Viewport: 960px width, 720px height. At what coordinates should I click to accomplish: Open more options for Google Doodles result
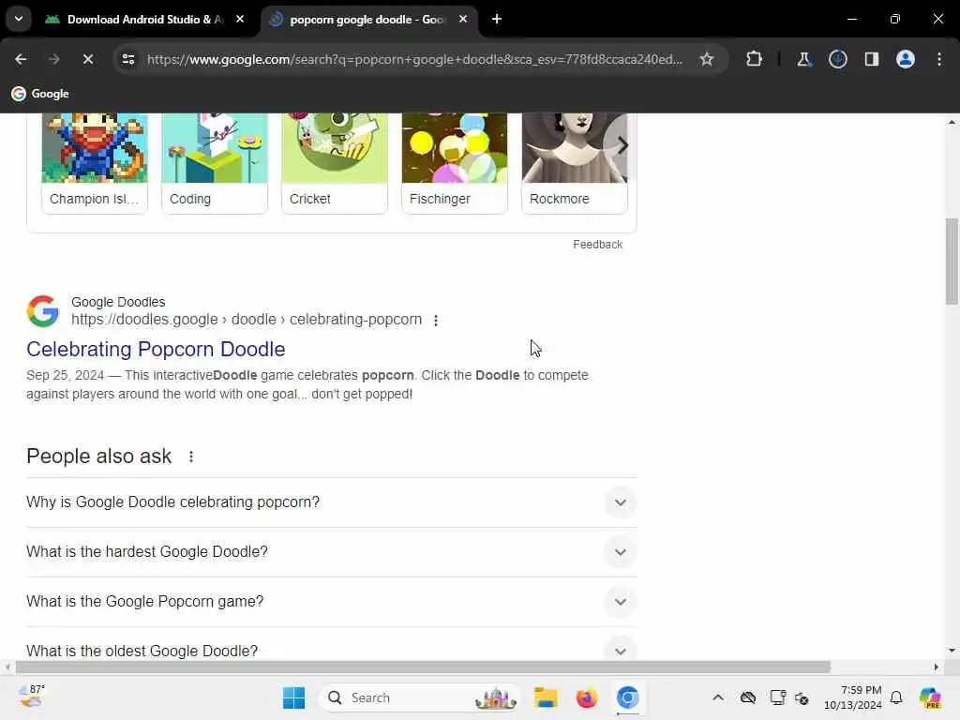(436, 321)
